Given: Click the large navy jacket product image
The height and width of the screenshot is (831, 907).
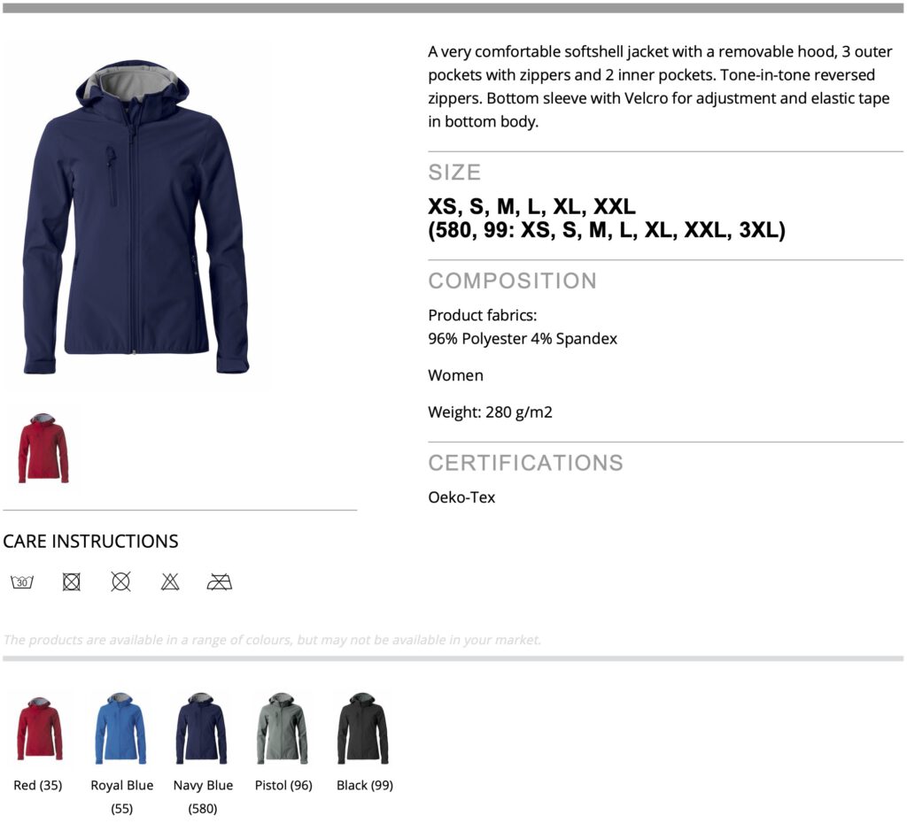Looking at the screenshot, I should point(136,217).
